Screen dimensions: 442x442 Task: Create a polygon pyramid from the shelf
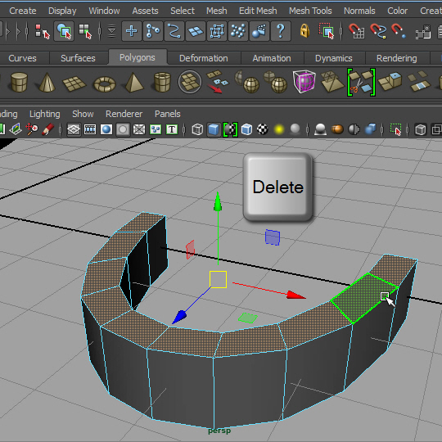click(x=133, y=83)
